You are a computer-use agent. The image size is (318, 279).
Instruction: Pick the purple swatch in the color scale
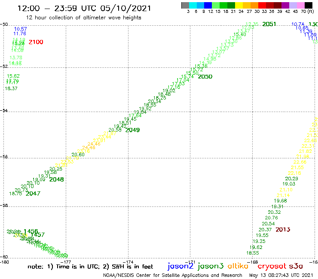(x=285, y=5)
